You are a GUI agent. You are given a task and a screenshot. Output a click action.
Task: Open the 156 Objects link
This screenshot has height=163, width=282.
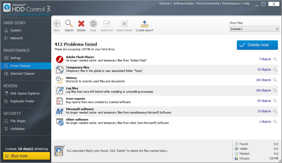263,90
